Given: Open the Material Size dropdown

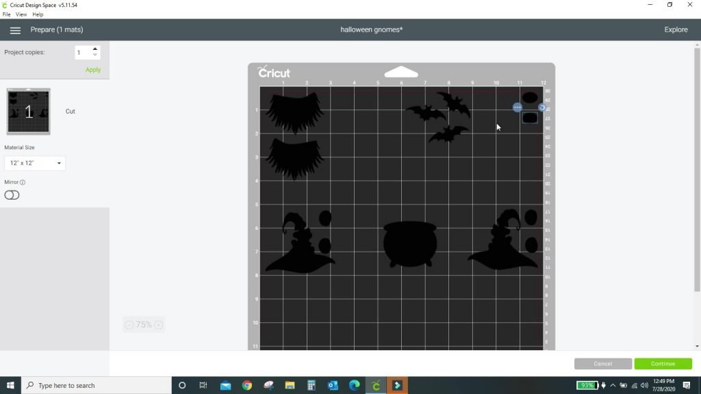Looking at the screenshot, I should [x=35, y=163].
